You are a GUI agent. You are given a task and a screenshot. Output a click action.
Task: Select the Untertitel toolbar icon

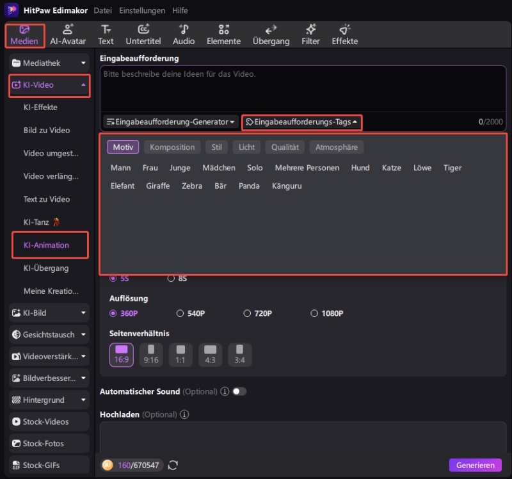click(143, 35)
